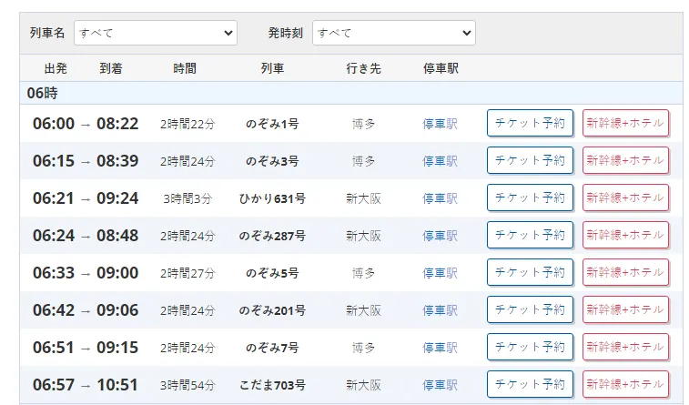Open 停車駅 link for のぞみ1号
Screen dimensions: 689x405
pos(441,124)
